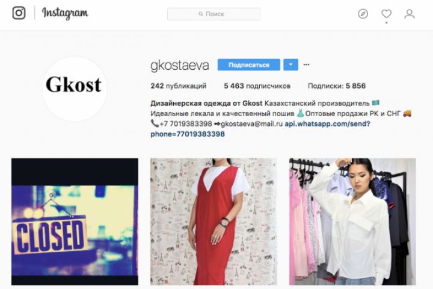
Task: Open activity feed heart icon
Action: pyautogui.click(x=386, y=14)
